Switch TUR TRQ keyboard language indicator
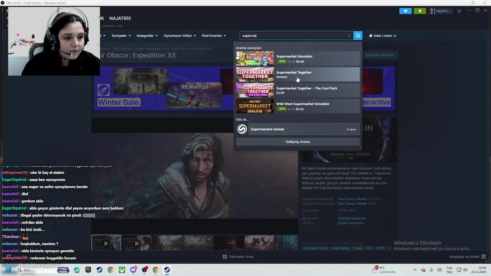Viewport: 491px width, 276px height. pyautogui.click(x=449, y=270)
